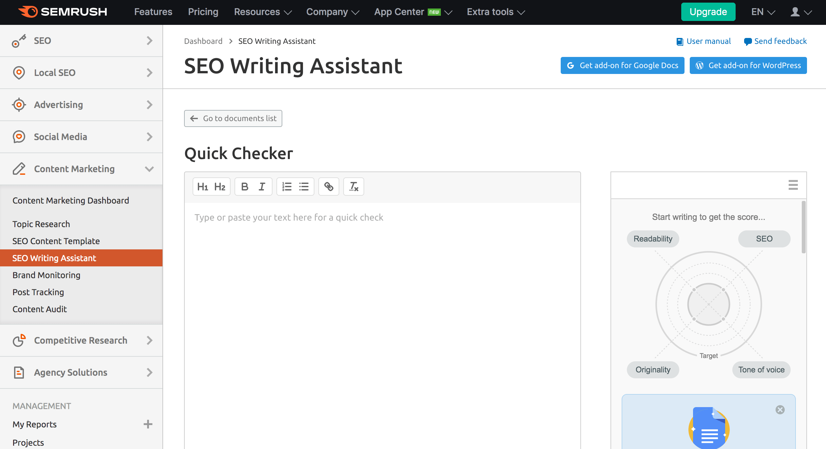
Task: Toggle bold formatting in editor
Action: (245, 187)
